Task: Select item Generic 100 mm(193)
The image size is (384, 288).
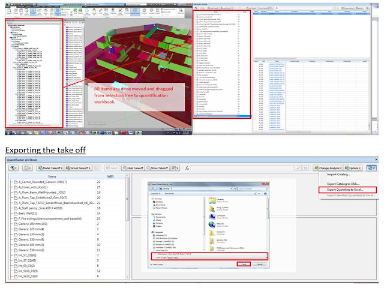Action: pos(33,224)
